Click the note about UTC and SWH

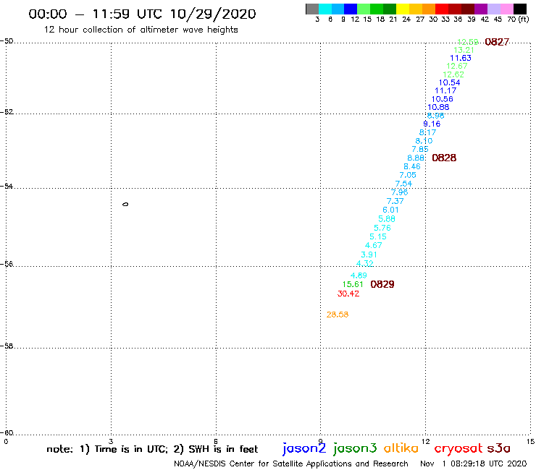(152, 449)
